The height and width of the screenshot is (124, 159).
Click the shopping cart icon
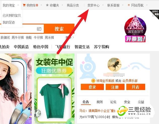24,5
